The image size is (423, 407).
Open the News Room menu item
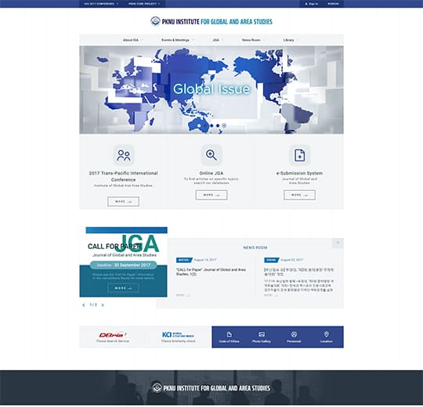tap(251, 40)
